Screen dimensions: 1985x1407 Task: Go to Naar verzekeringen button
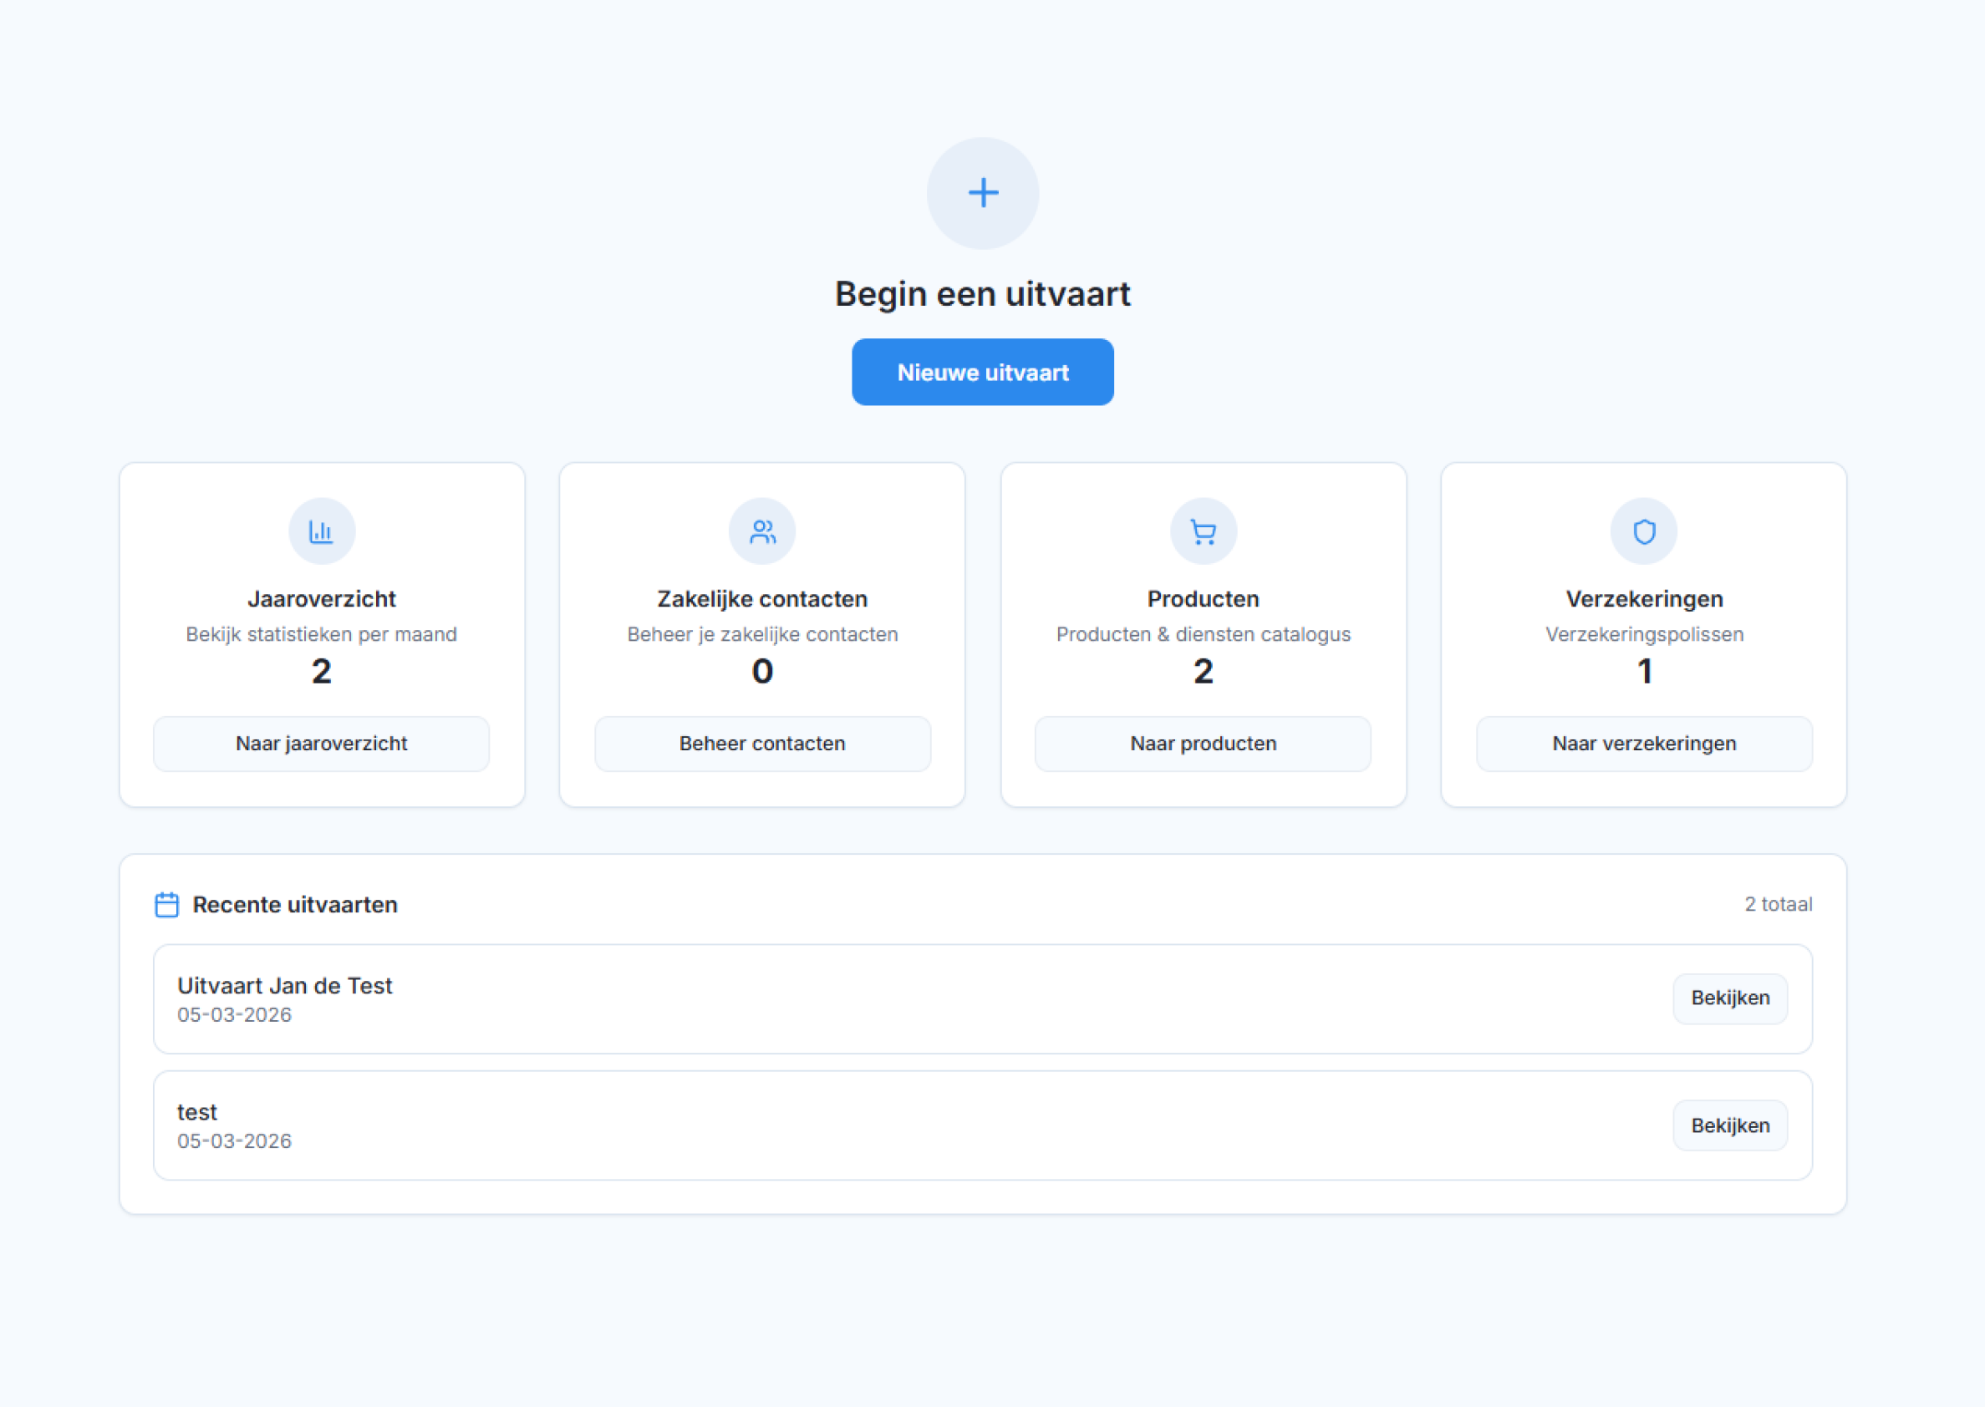[x=1644, y=744]
